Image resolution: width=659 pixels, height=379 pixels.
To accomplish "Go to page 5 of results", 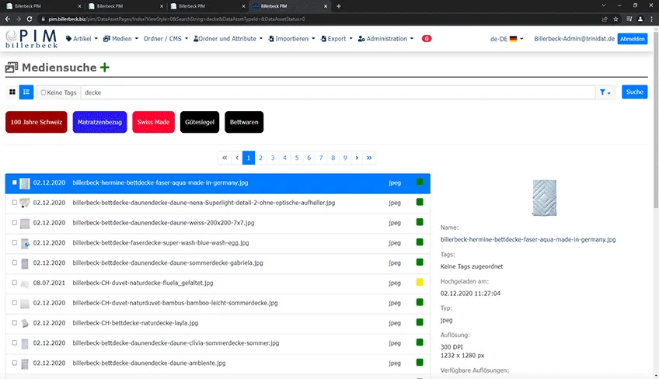I will point(297,158).
